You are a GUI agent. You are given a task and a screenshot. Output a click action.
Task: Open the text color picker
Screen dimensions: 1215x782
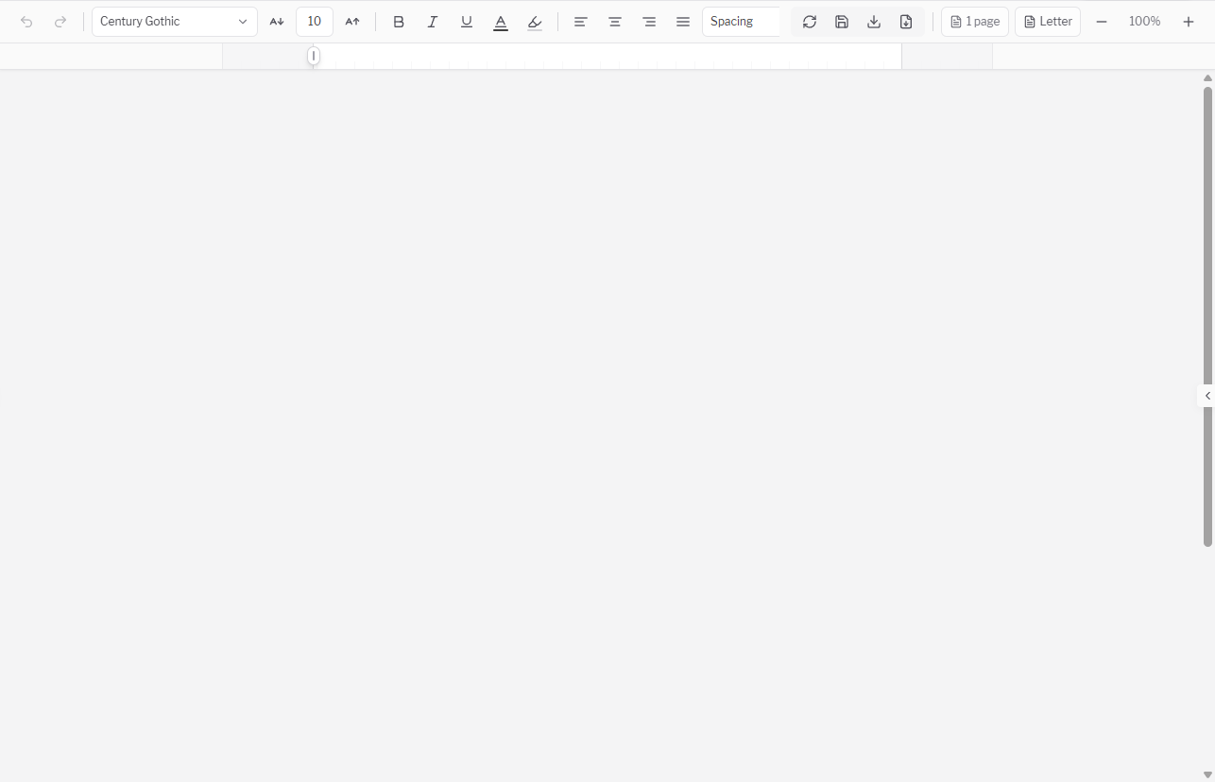pos(501,22)
